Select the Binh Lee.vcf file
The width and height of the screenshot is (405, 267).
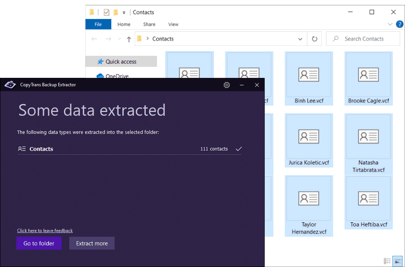[x=309, y=78]
